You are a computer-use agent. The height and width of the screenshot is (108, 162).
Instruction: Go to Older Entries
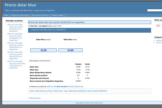coord(34,98)
